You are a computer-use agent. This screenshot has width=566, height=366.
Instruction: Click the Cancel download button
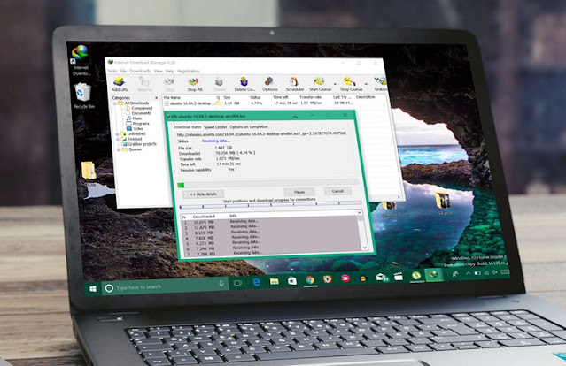coord(337,191)
